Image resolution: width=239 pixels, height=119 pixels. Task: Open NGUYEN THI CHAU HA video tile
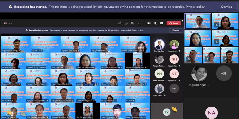pos(113,61)
